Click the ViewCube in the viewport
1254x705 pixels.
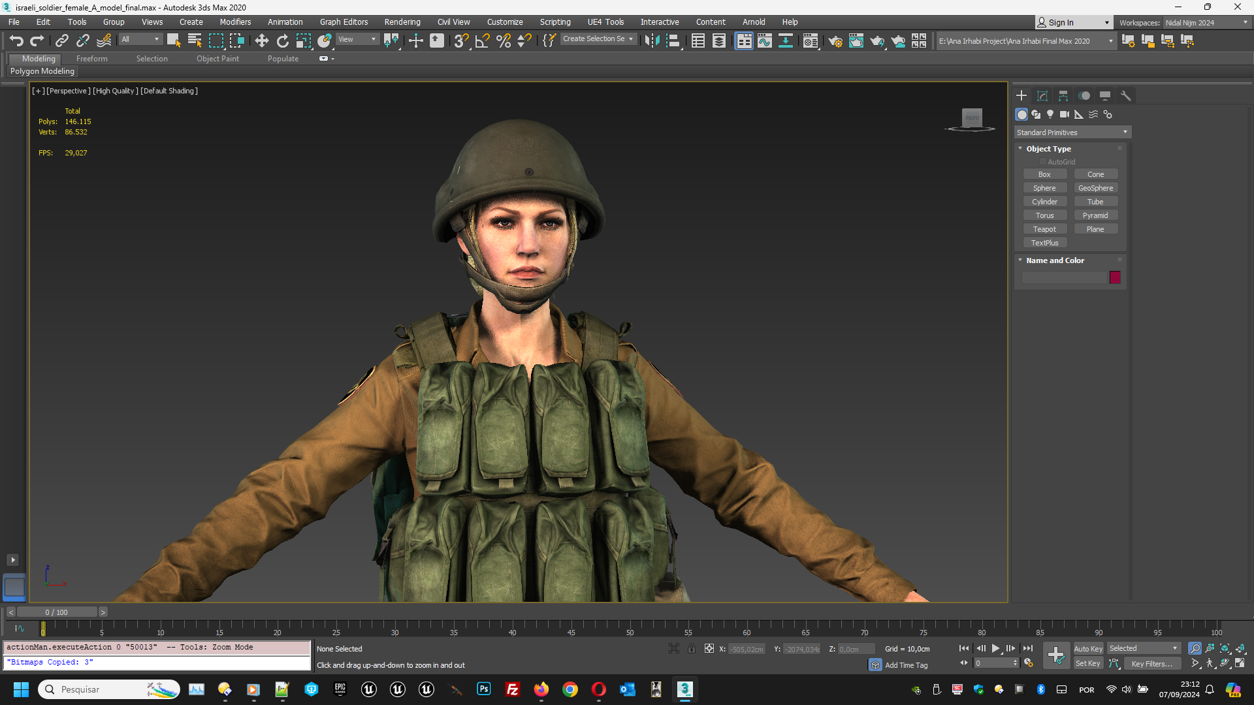[972, 119]
